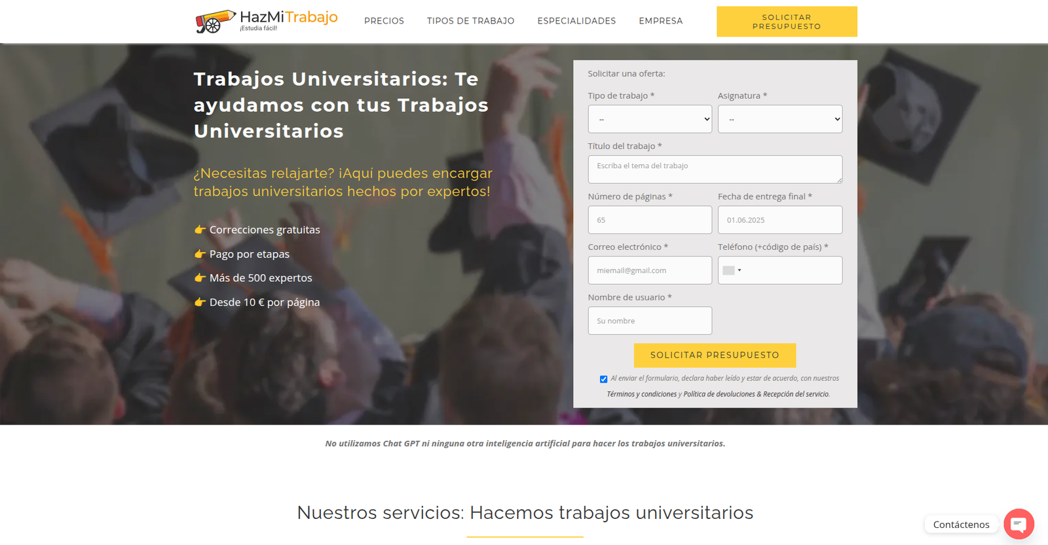Click the HazMiTrabajo pencil logo
Screen dimensions: 1048x545
point(215,21)
